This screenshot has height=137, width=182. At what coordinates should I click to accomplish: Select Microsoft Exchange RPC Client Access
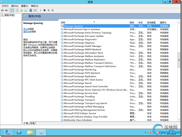point(115,80)
